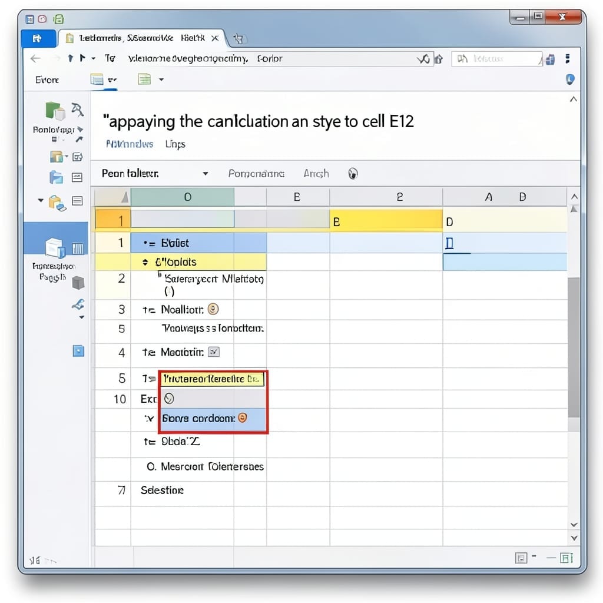The width and height of the screenshot is (603, 603).
Task: Click the small blue square sidebar icon
Action: coord(78,351)
